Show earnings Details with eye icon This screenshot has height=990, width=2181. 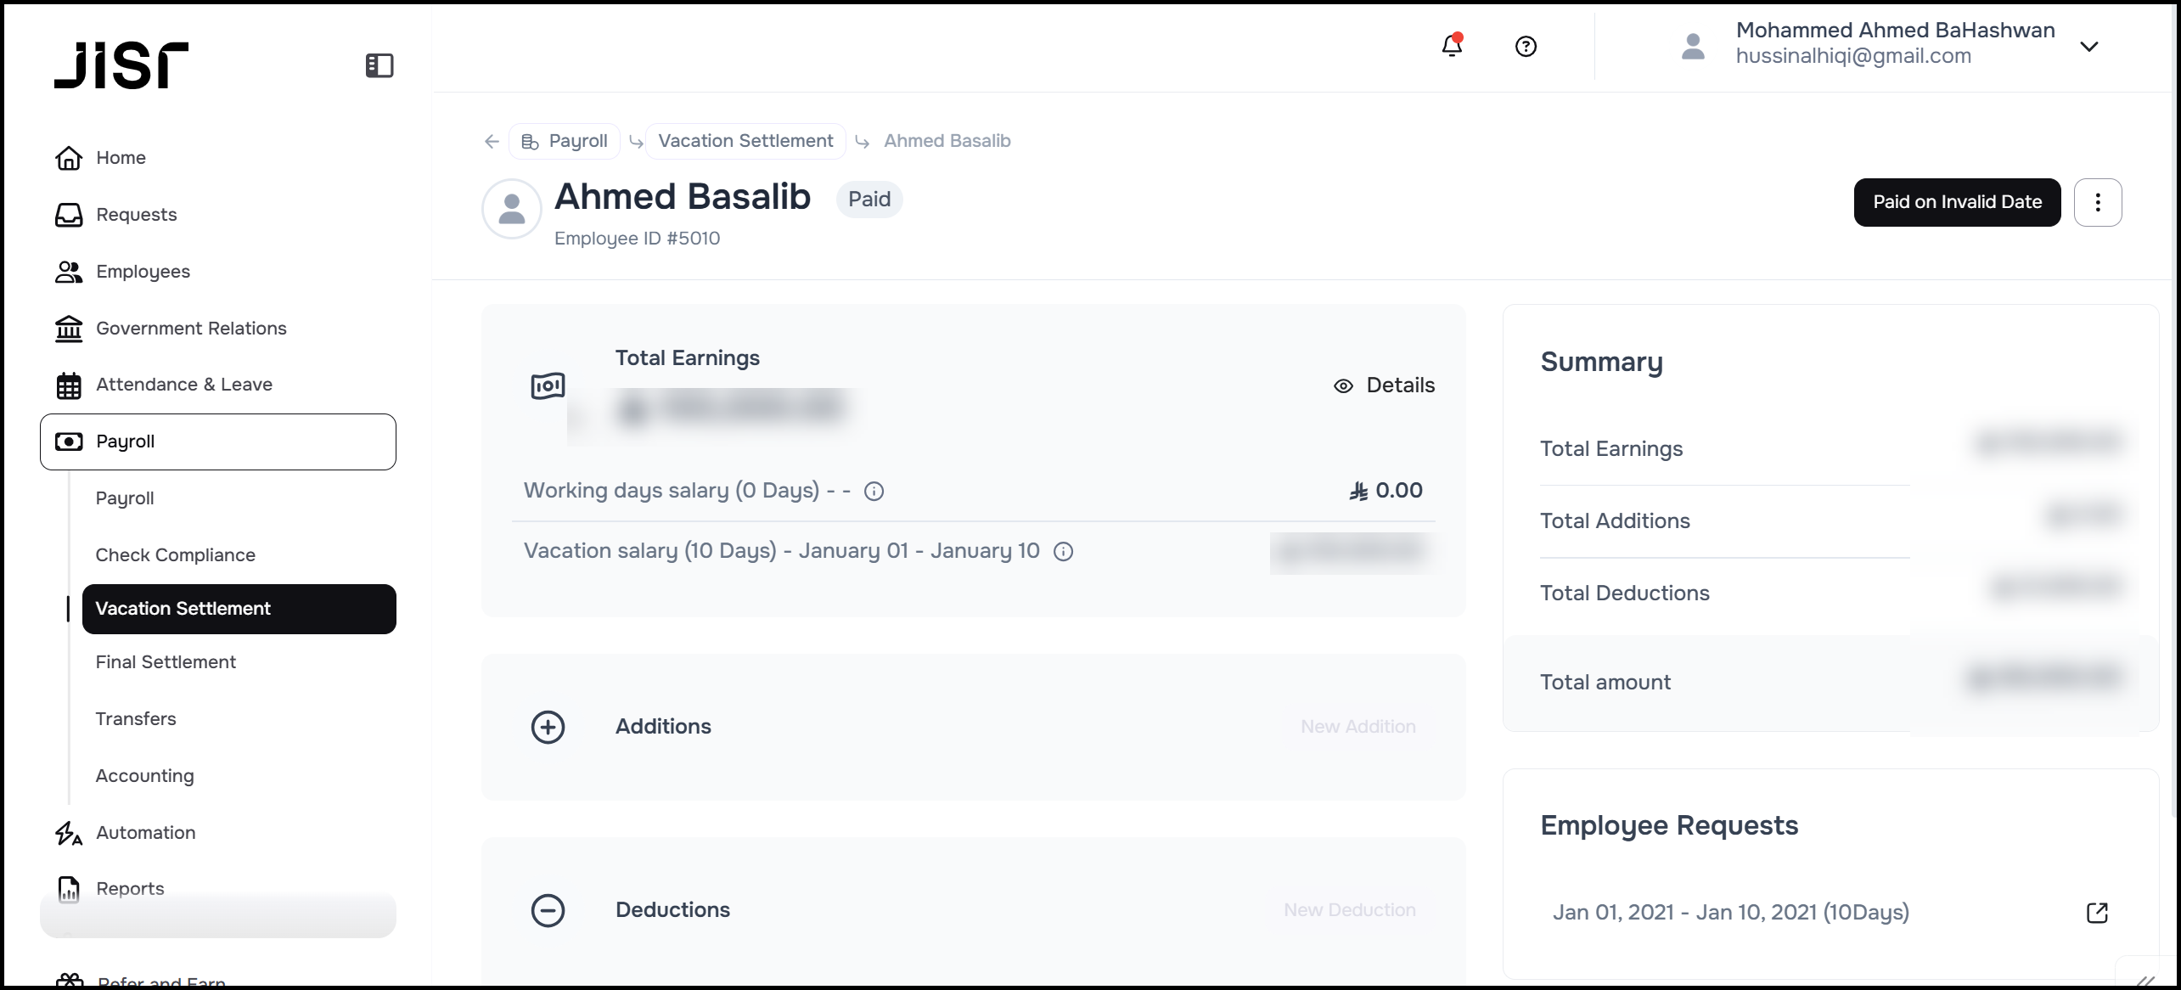[1385, 385]
